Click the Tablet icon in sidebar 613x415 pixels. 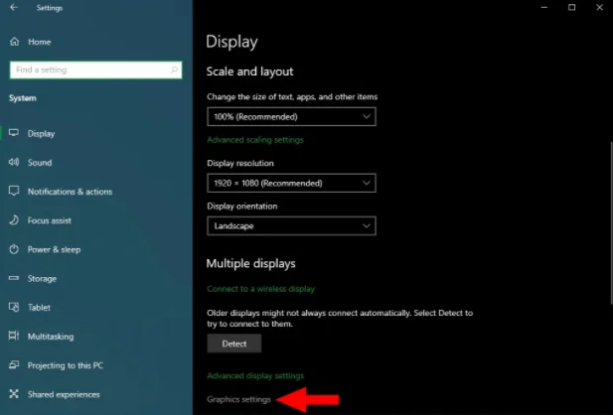[14, 307]
